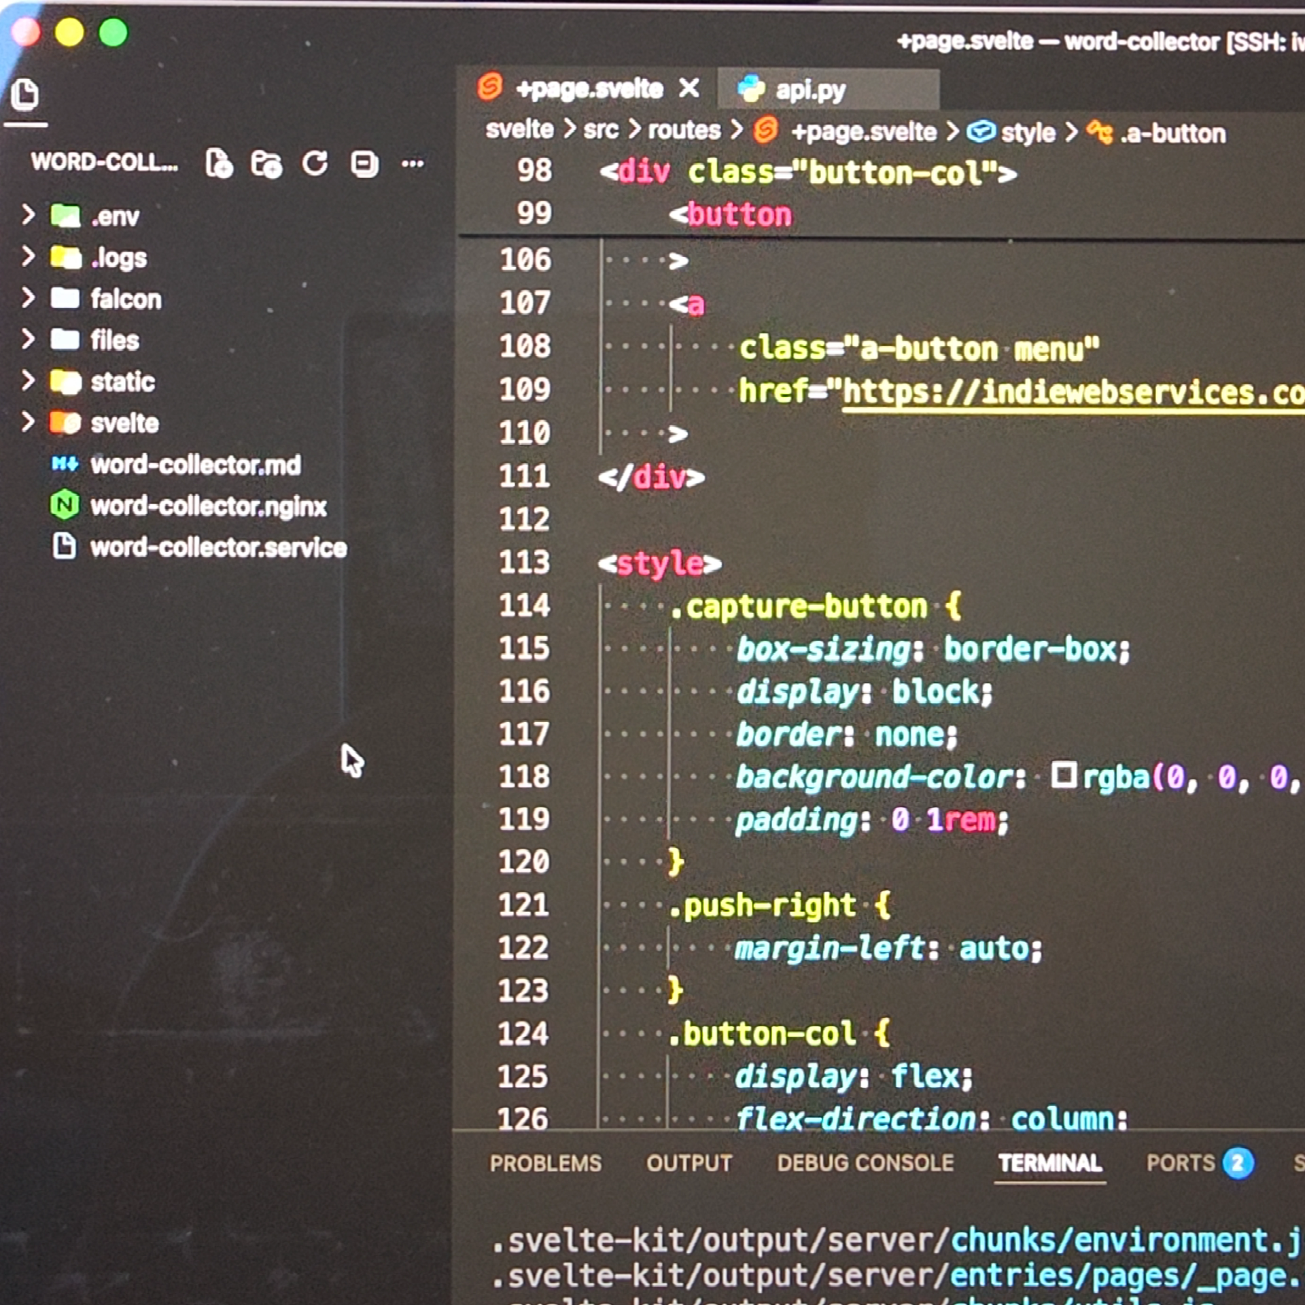This screenshot has width=1305, height=1305.
Task: Collapse all folders with the explorer icon
Action: tap(364, 164)
